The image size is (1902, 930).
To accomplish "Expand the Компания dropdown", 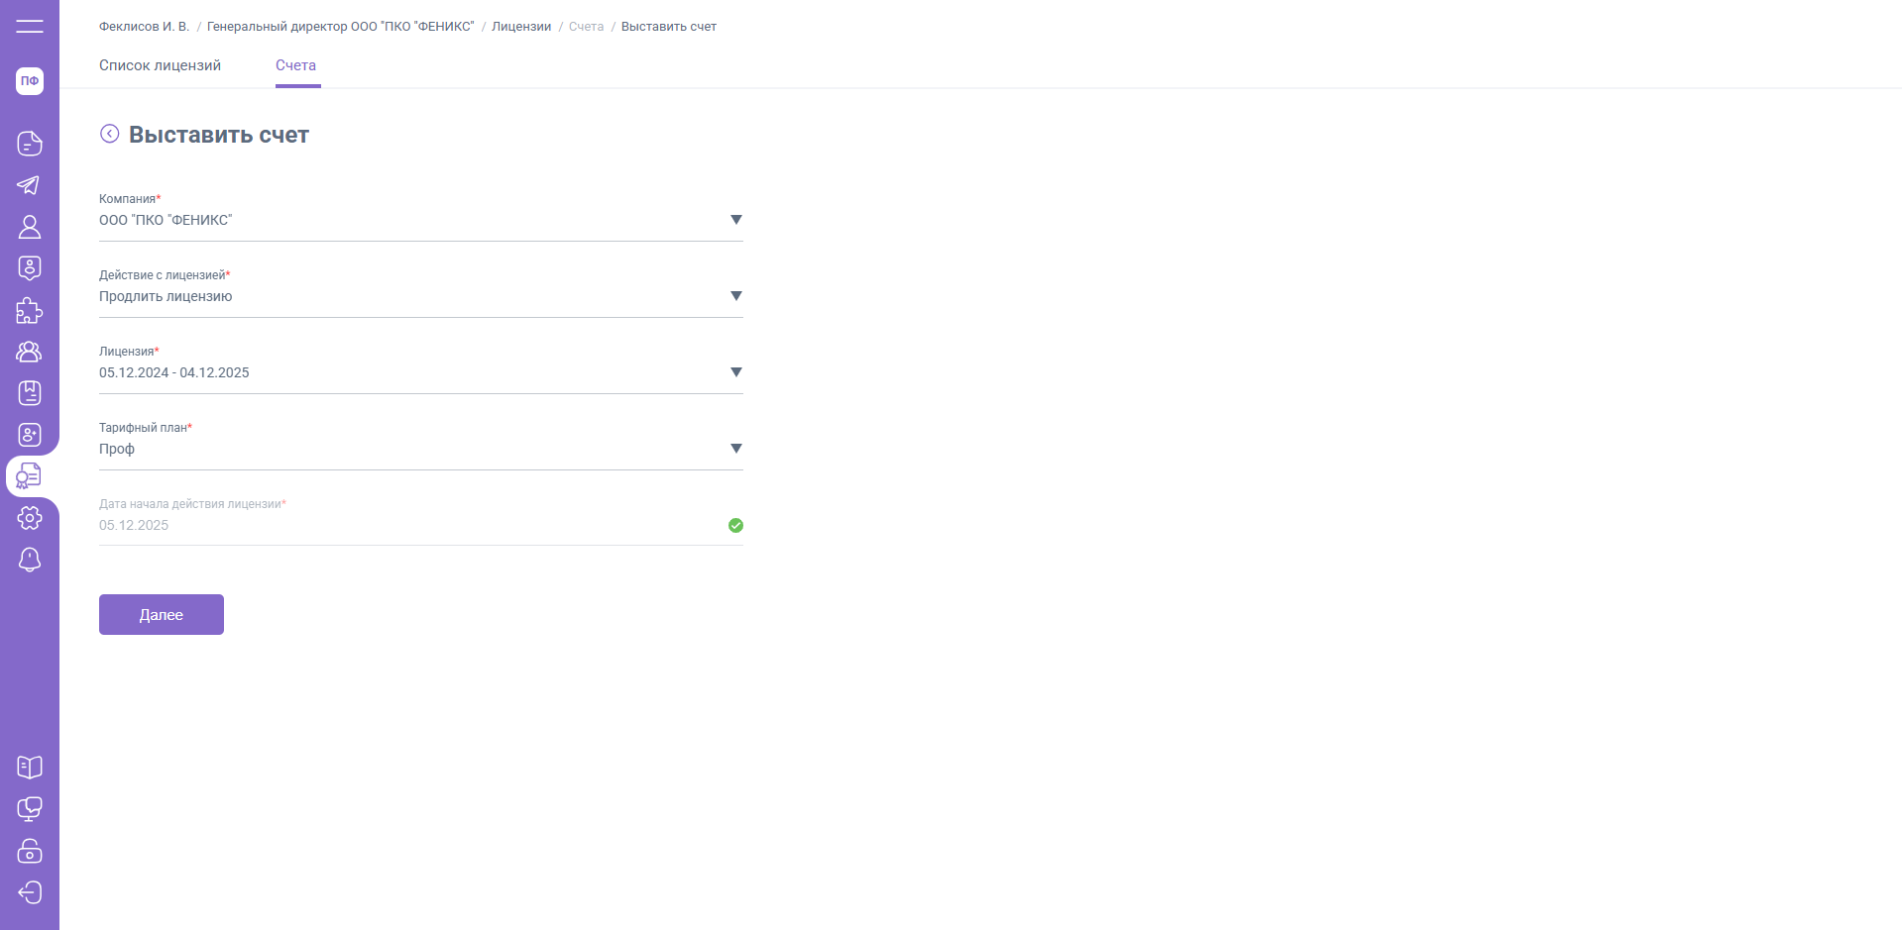I will coord(735,220).
